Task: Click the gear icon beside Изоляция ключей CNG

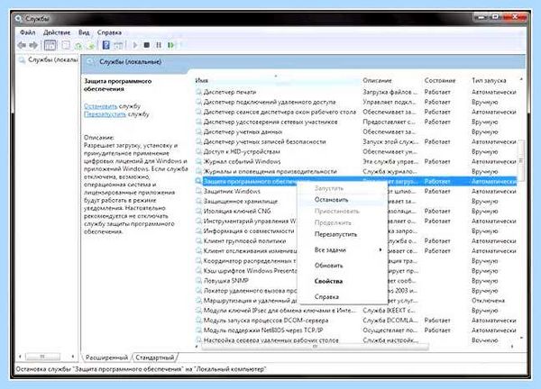Action: pyautogui.click(x=198, y=211)
